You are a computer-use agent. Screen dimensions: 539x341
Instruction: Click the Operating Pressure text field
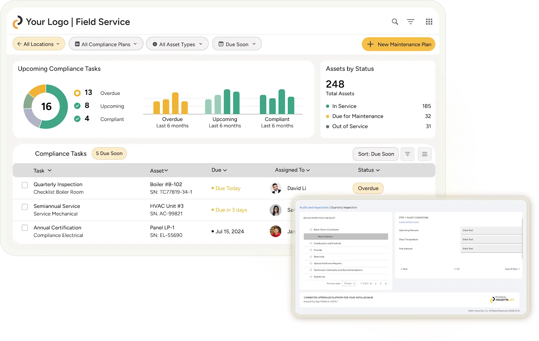491,230
